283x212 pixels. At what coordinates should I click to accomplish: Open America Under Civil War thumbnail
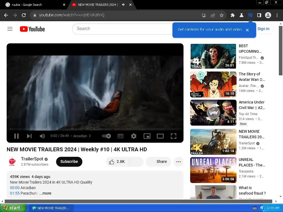213,113
